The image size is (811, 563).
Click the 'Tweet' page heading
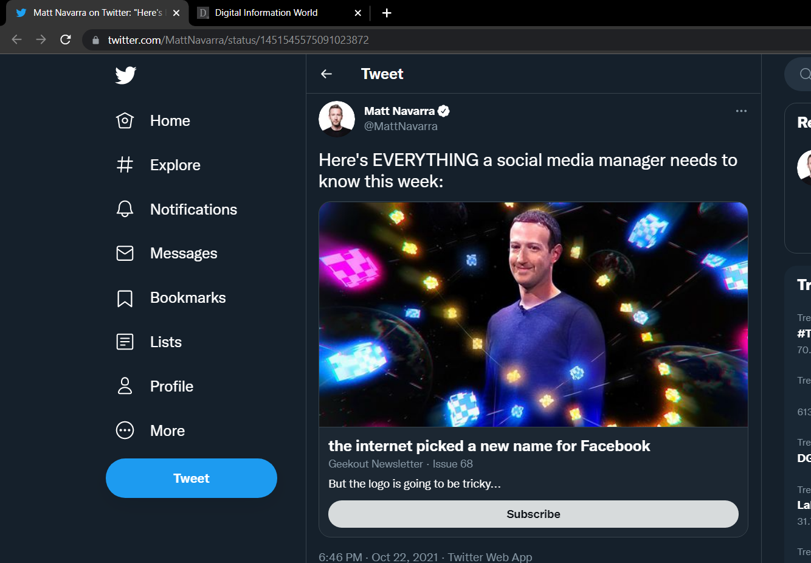coord(382,74)
